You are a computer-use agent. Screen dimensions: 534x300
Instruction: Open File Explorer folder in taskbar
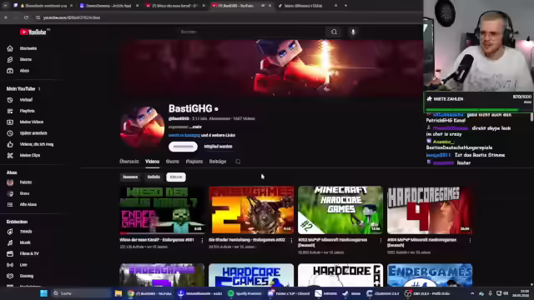[x=118, y=293]
